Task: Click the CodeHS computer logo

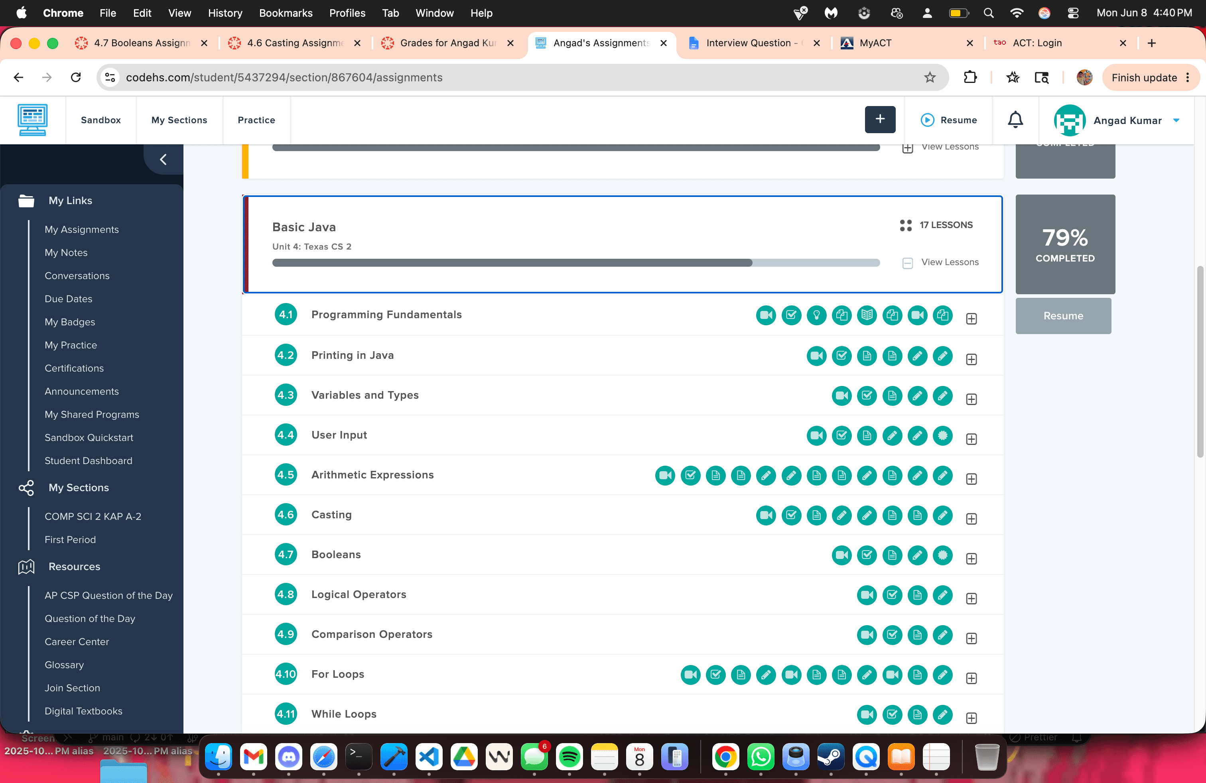Action: tap(32, 120)
